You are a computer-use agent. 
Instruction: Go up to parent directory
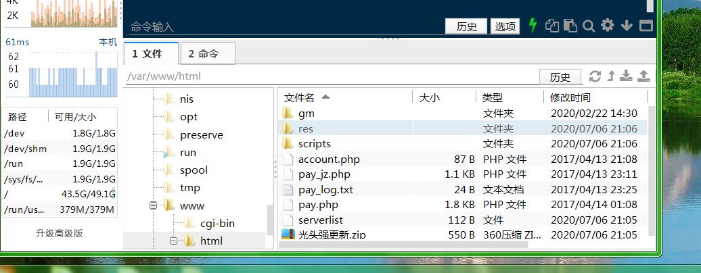610,76
